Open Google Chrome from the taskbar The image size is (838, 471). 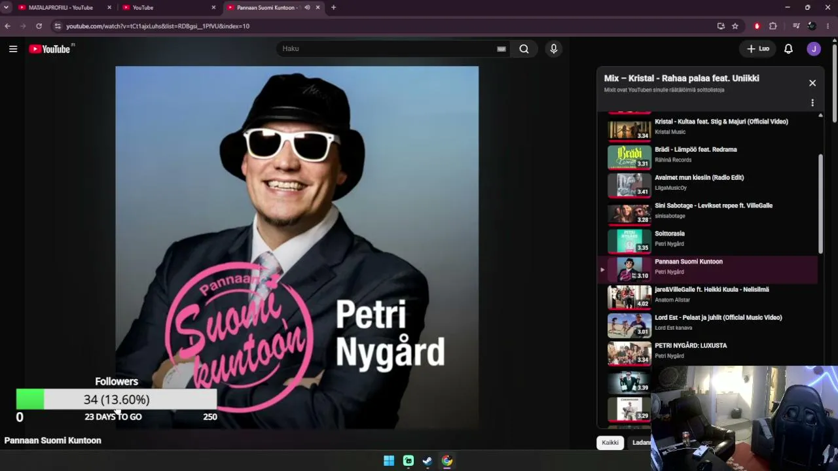click(x=447, y=461)
